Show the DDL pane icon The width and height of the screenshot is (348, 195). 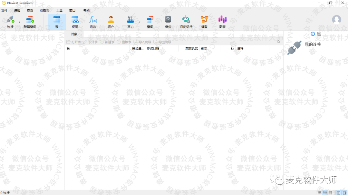tap(319, 34)
